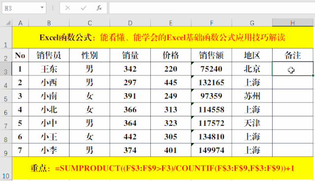This screenshot has width=315, height=181.
Task: Select column C header
Action: pyautogui.click(x=90, y=23)
